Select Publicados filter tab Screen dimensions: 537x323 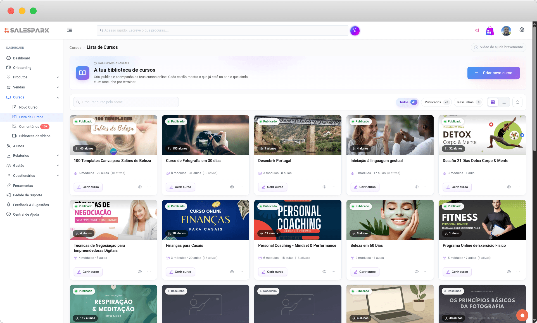coord(436,102)
